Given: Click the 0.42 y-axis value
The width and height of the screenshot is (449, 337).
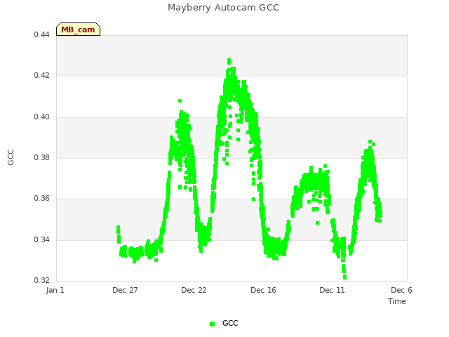Looking at the screenshot, I should 42,75.
